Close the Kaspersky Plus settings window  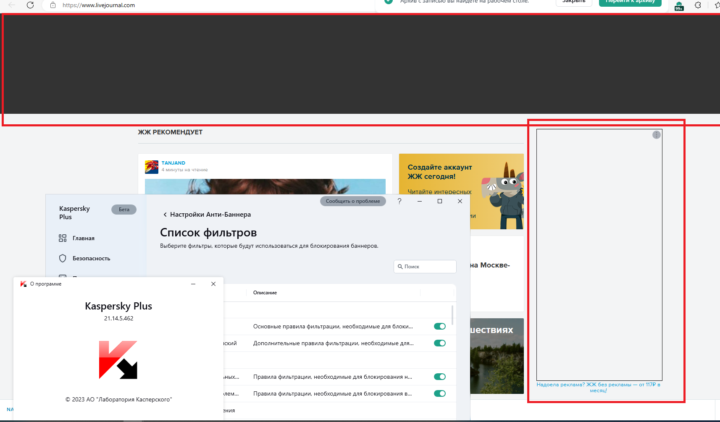click(460, 201)
